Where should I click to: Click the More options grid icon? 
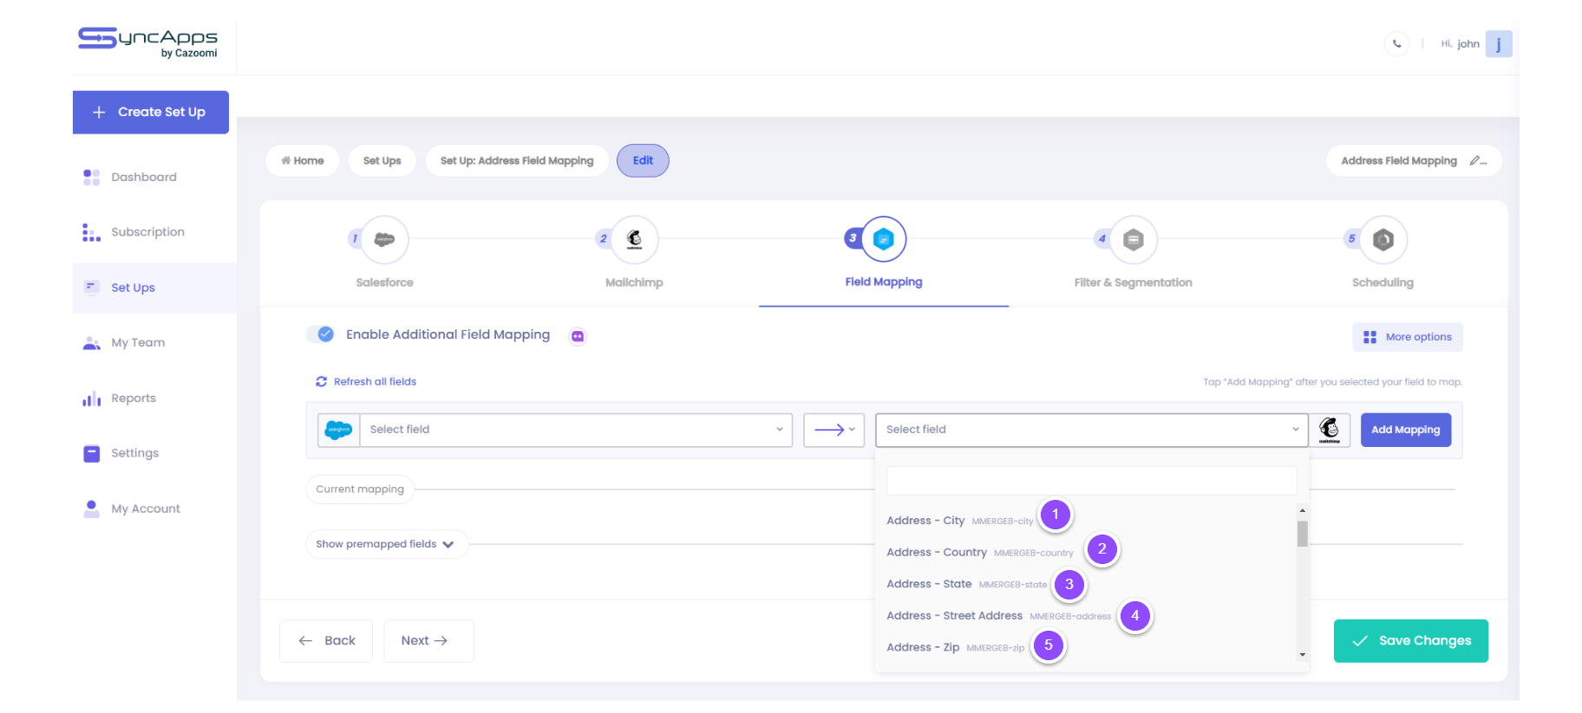(1370, 337)
